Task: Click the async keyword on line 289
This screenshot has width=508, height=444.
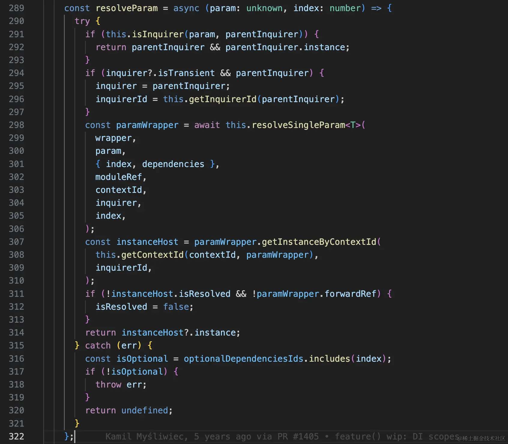Action: (x=186, y=8)
